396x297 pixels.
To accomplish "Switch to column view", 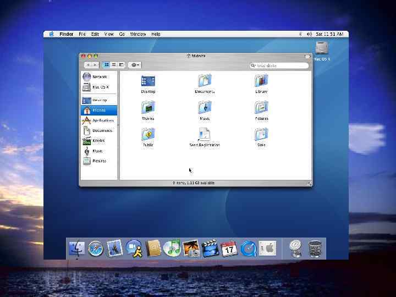I will pyautogui.click(x=121, y=65).
